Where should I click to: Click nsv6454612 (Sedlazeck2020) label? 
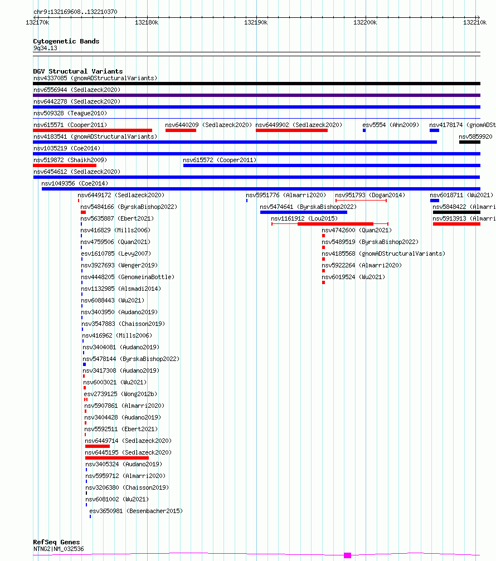(x=77, y=172)
